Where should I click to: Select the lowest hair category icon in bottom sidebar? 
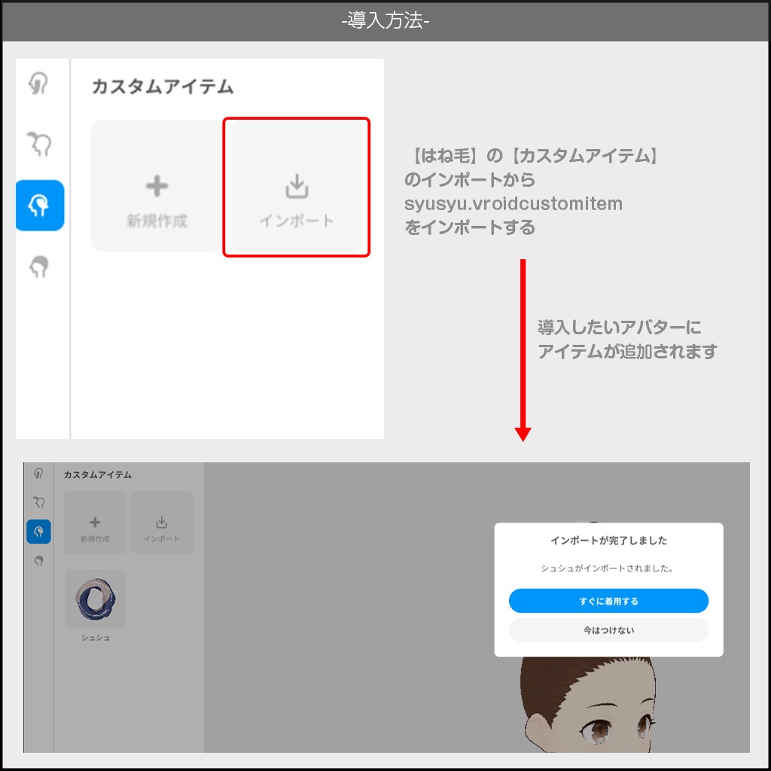38,560
